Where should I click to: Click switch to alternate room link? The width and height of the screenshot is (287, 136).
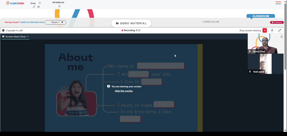tap(32, 22)
